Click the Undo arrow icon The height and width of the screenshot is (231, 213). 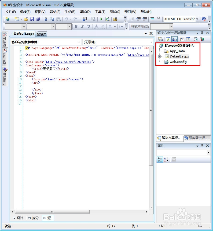(66, 19)
